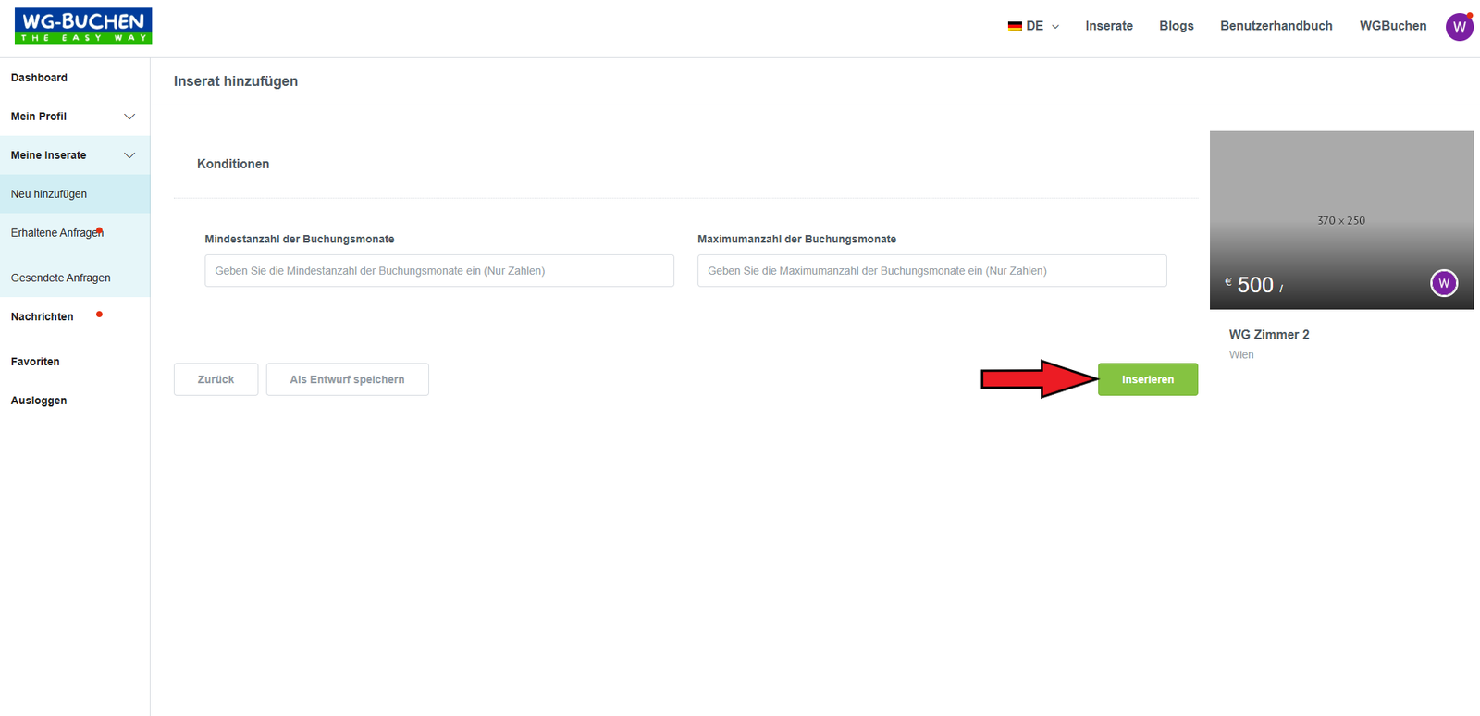1480x716 pixels.
Task: Open Gesendete Anfragen in sidebar
Action: pos(60,278)
